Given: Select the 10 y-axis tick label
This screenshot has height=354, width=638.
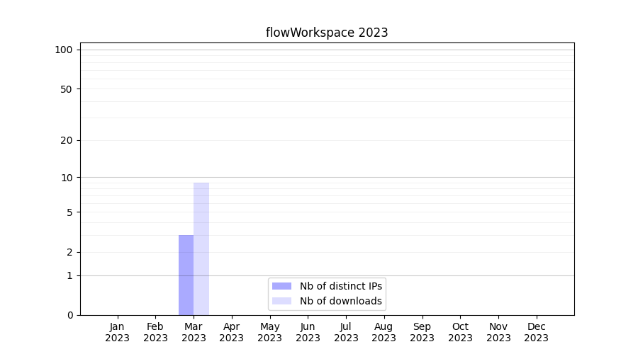Looking at the screenshot, I should tap(66, 178).
